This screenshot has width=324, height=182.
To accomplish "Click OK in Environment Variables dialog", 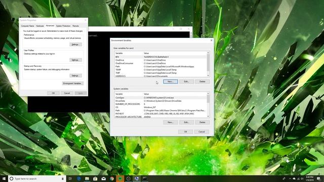I will coord(185,131).
